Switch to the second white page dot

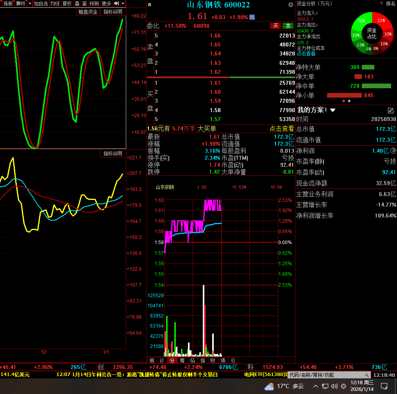349,101
